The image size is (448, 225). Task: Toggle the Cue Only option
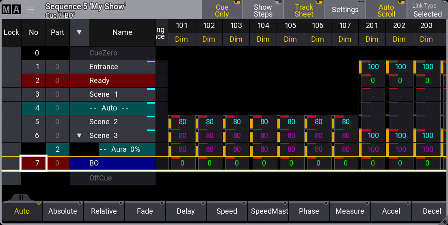pos(222,10)
